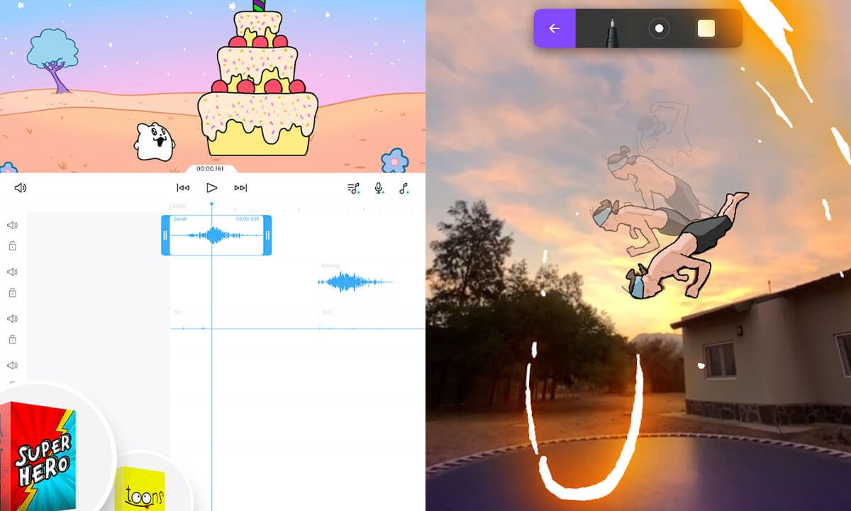Open the yellow toons pack
The height and width of the screenshot is (511, 851).
point(140,489)
